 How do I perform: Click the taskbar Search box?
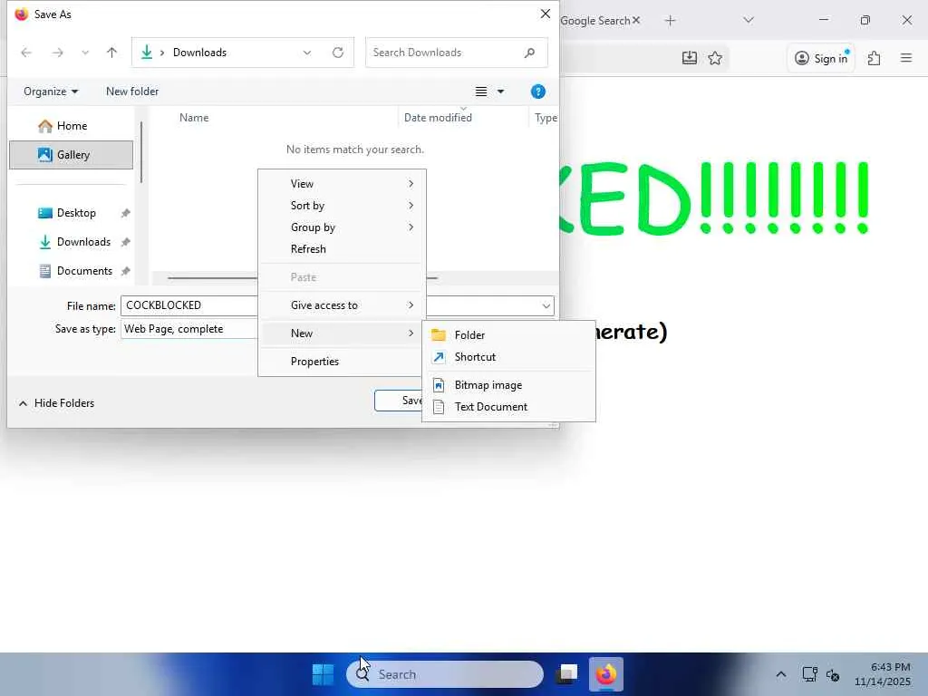click(444, 674)
